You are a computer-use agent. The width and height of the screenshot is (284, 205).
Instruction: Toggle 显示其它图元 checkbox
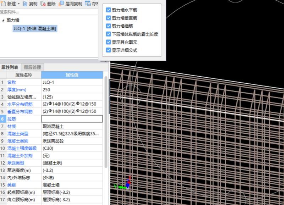click(x=108, y=42)
